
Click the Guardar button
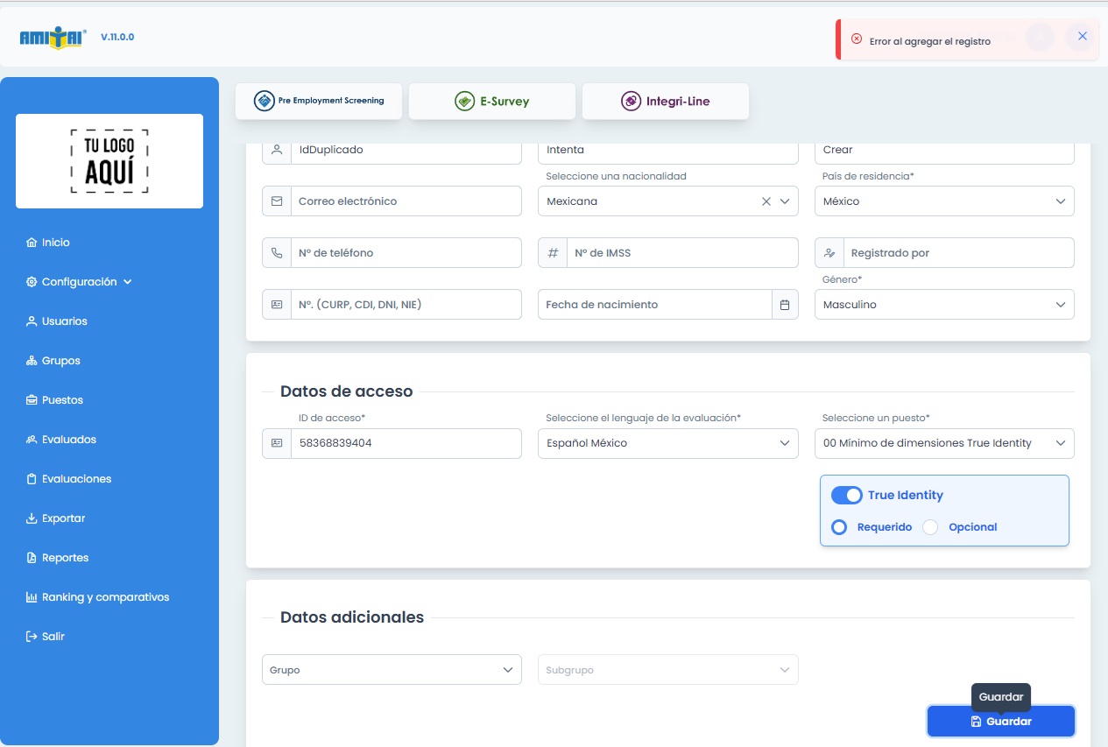tap(1000, 722)
